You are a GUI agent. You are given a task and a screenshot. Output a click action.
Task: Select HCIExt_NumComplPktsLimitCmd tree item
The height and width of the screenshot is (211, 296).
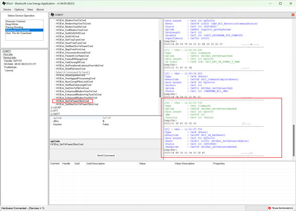click(x=74, y=81)
